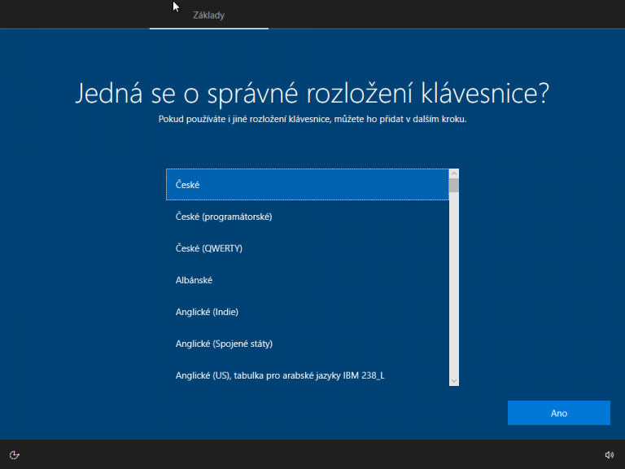The image size is (625, 469).
Task: Select Anglické (Indie) layout
Action: coord(307,312)
